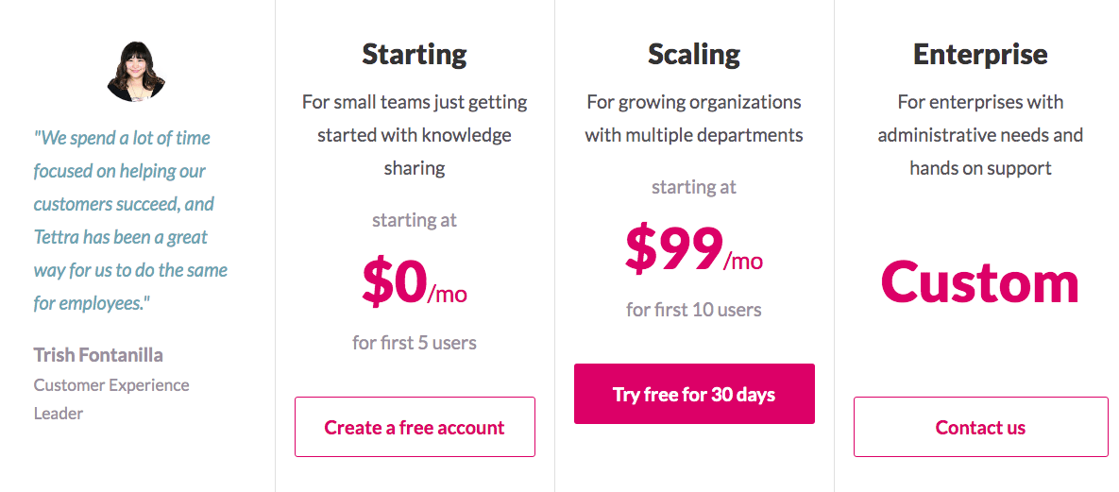Image resolution: width=1119 pixels, height=492 pixels.
Task: Click the Try free for 30 days button
Action: pyautogui.click(x=694, y=394)
